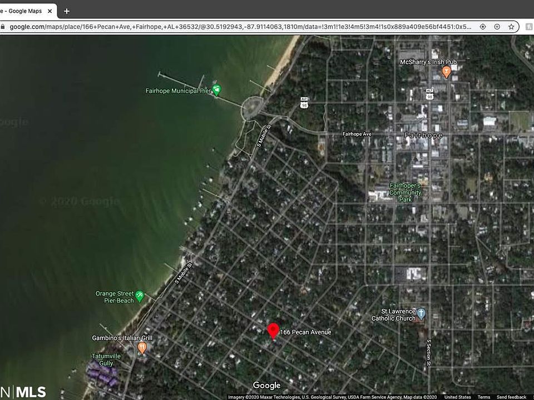Open a new browser tab

(67, 11)
